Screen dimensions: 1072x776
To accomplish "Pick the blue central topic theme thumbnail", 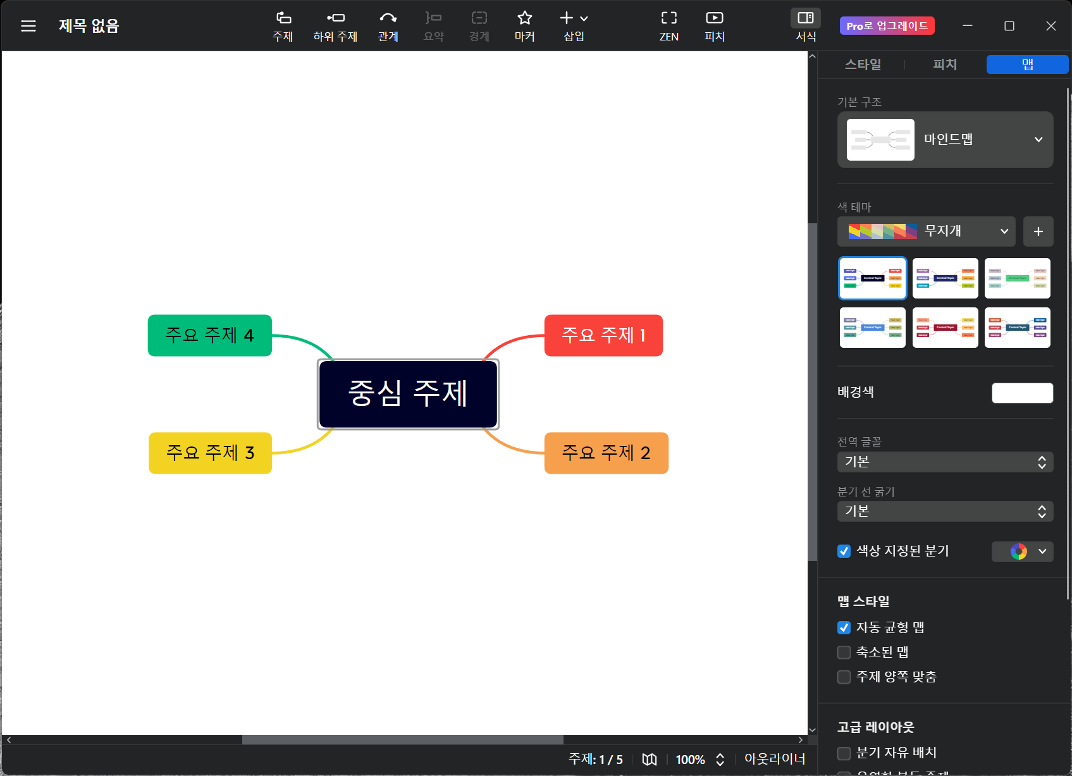I will coord(873,328).
